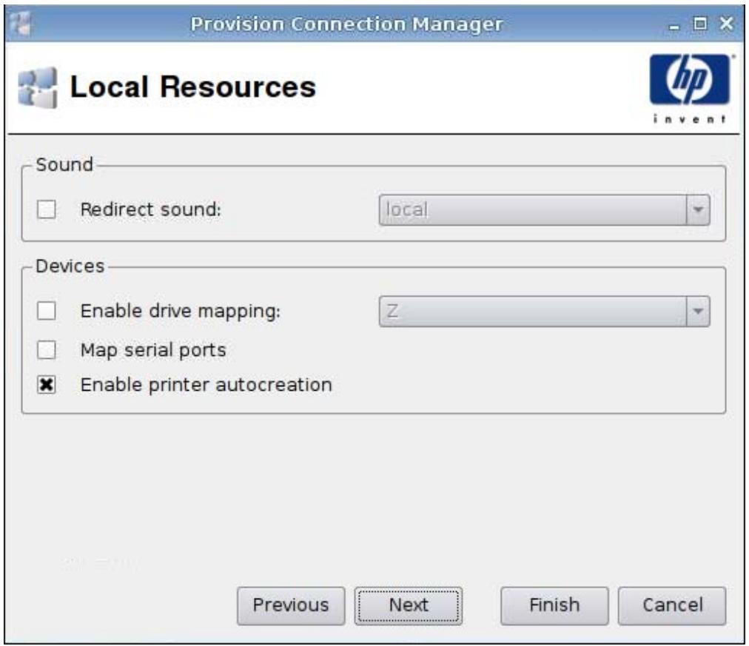749x646 pixels.
Task: Click the HP invent logo
Action: click(x=690, y=89)
